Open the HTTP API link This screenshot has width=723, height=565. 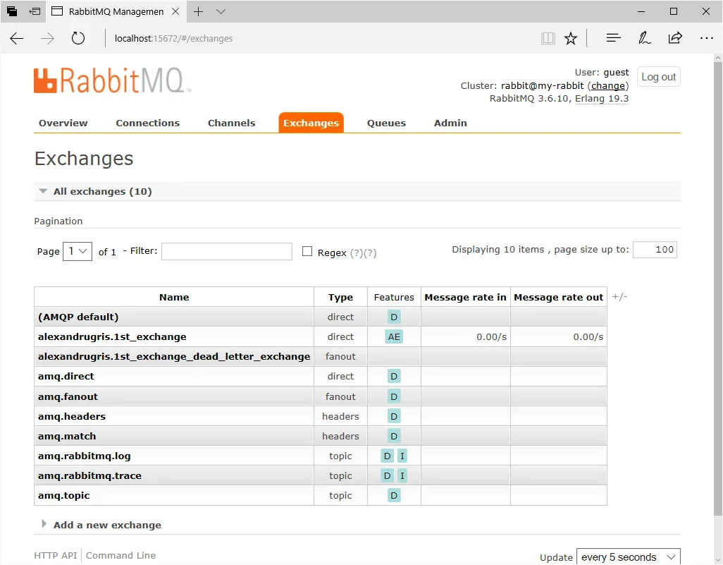(56, 555)
